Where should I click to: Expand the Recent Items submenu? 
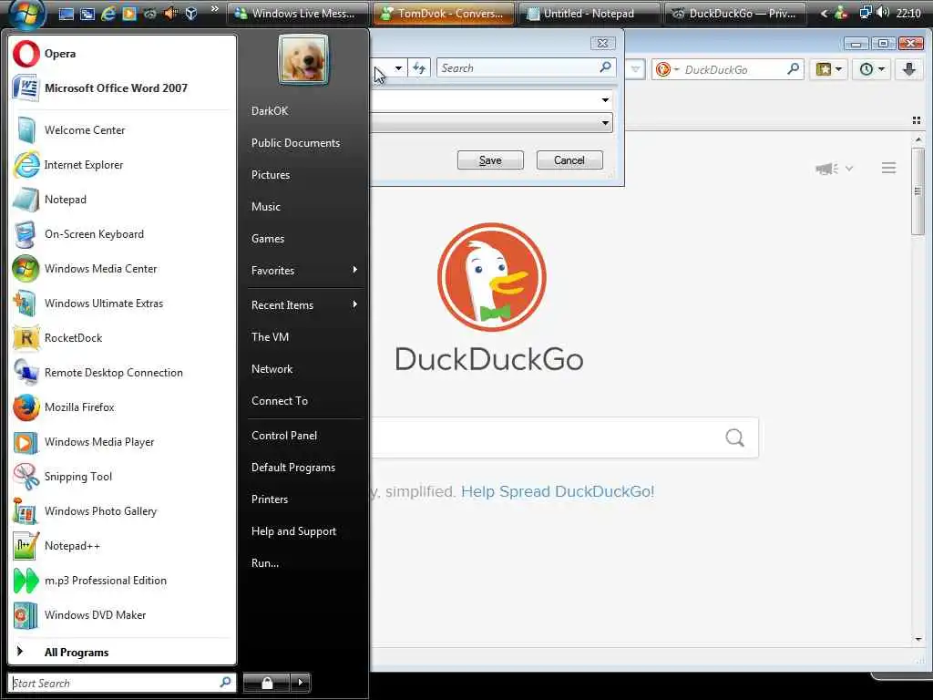(305, 304)
